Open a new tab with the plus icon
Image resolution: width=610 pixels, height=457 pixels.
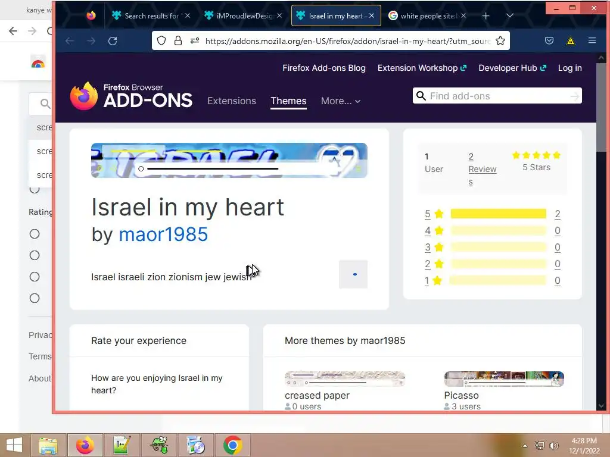[x=486, y=16]
